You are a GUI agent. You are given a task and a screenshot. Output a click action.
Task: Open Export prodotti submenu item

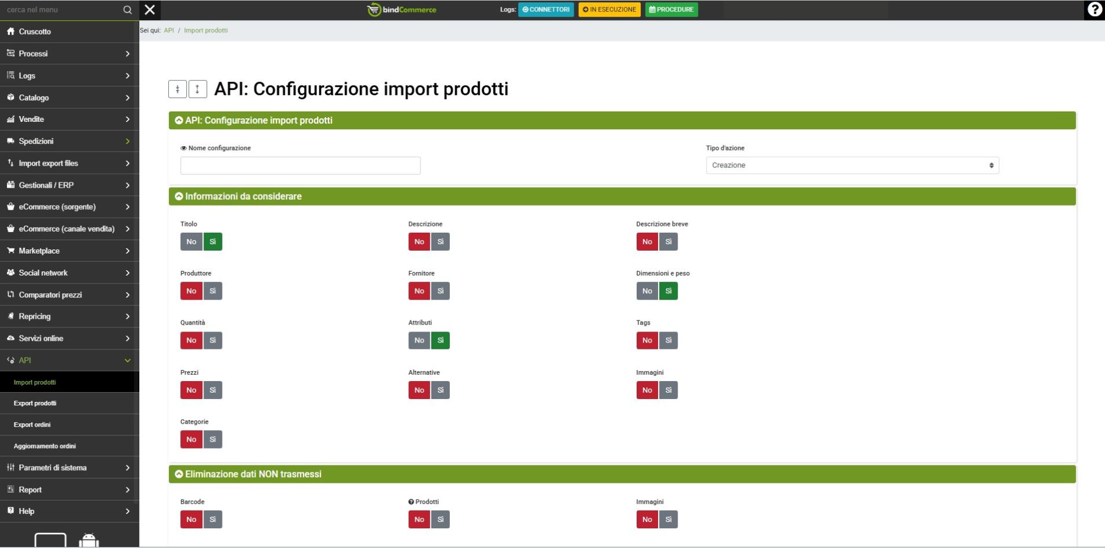point(35,404)
